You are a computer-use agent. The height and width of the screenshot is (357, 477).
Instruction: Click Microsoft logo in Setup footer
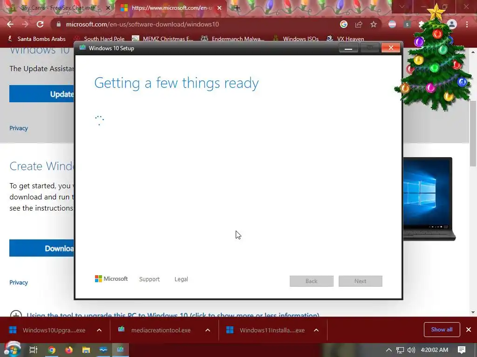(x=111, y=279)
